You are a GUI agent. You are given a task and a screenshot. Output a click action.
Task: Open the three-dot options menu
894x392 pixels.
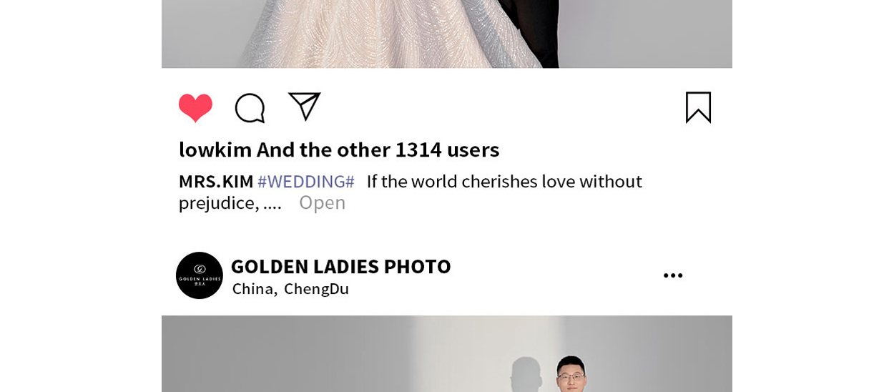click(672, 275)
